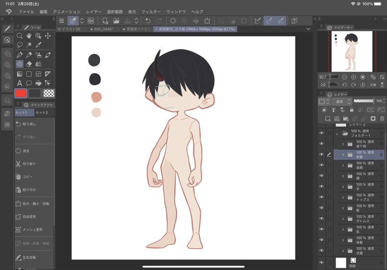The width and height of the screenshot is (387, 270).
Task: Select the magnifier Zoom tool
Action: (x=19, y=36)
